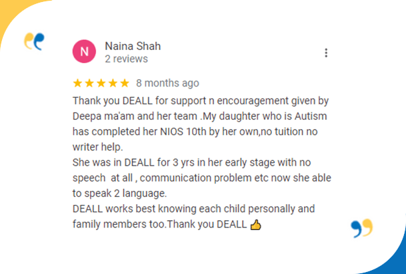Click the opening quotation mark icon

[34, 41]
